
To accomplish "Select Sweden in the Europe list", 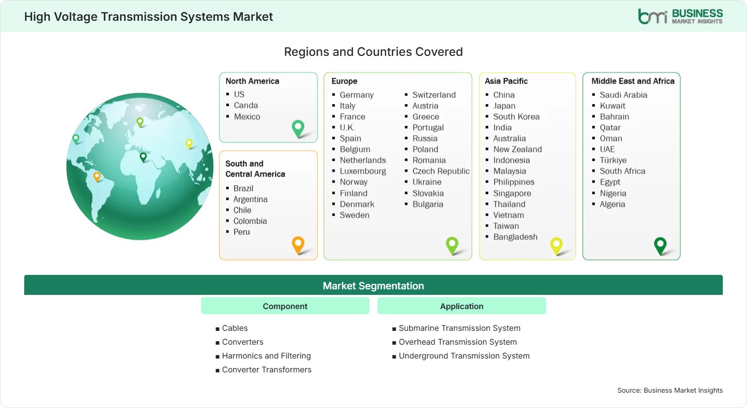I will [x=355, y=215].
